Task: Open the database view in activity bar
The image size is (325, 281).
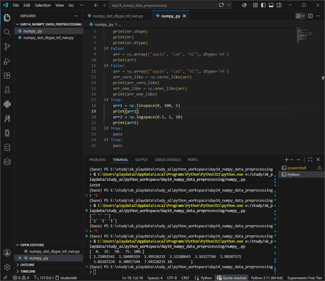Action: [x=7, y=147]
